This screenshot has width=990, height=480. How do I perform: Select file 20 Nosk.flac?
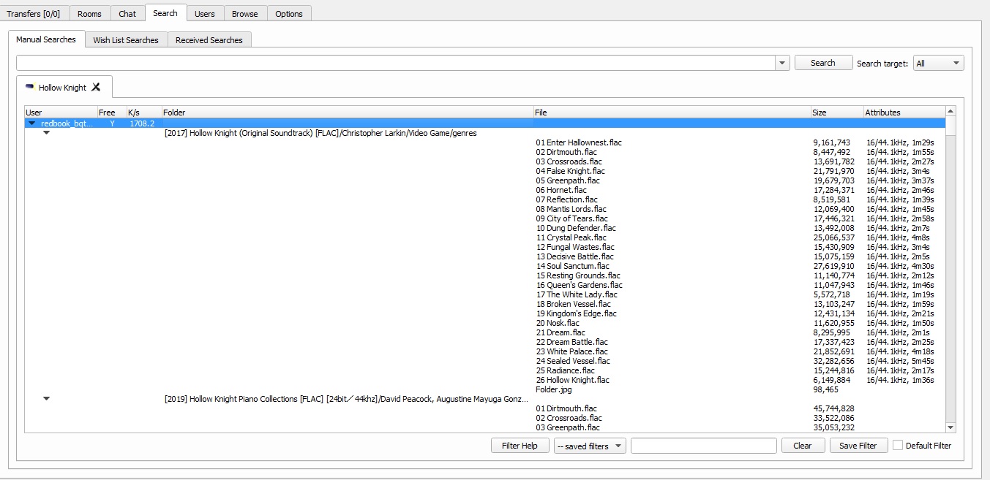click(x=558, y=323)
